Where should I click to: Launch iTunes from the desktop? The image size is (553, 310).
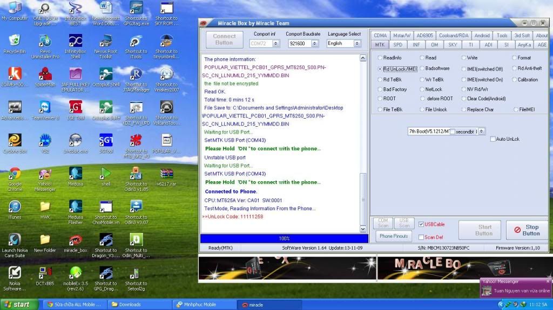(x=15, y=210)
